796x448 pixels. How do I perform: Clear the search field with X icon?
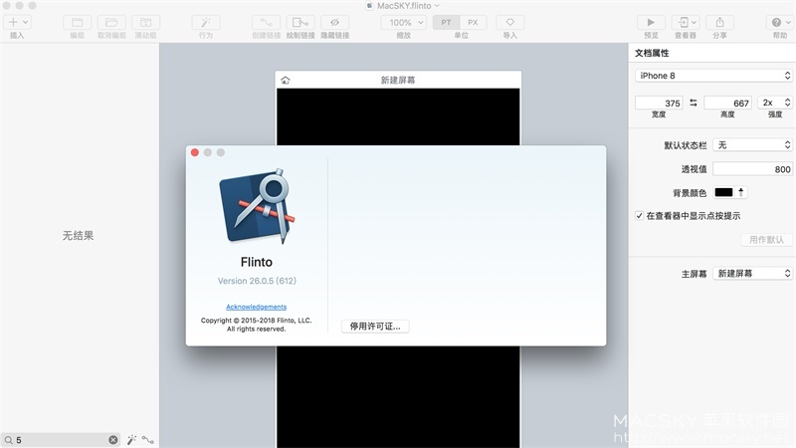pos(113,440)
